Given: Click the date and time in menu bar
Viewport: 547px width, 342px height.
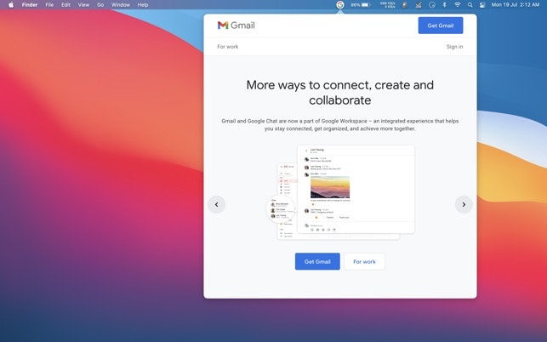Looking at the screenshot, I should 516,5.
